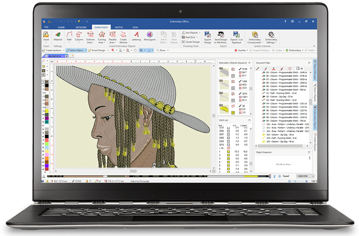The image size is (359, 236).
Task: Expand the Start/End dropdown
Action: tap(197, 37)
